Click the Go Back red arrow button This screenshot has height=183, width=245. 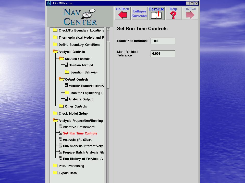pyautogui.click(x=122, y=13)
